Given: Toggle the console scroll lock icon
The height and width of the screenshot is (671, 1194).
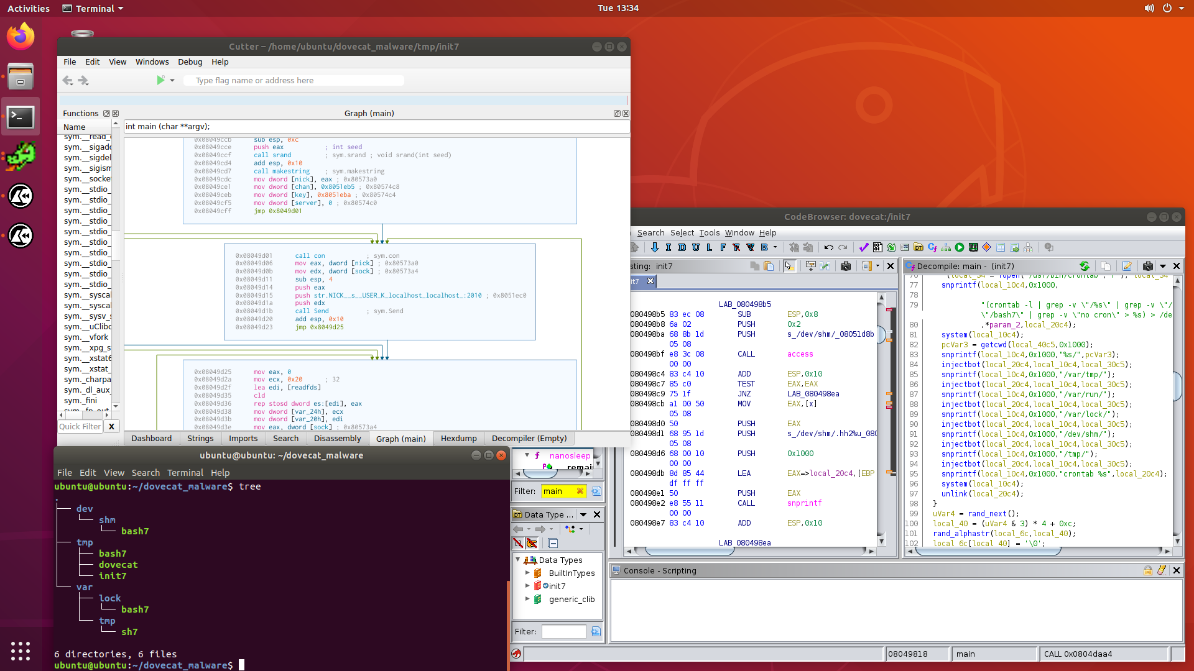Looking at the screenshot, I should click(x=1148, y=570).
